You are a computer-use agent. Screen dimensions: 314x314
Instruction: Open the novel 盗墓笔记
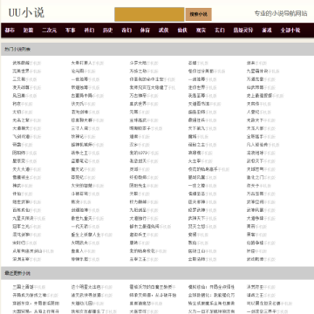click(79, 160)
